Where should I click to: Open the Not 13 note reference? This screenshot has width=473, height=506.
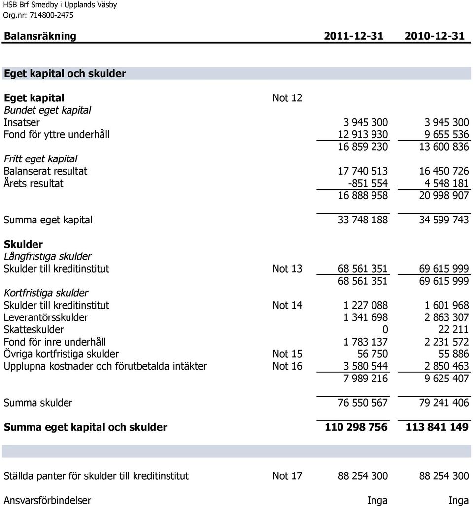click(x=287, y=268)
